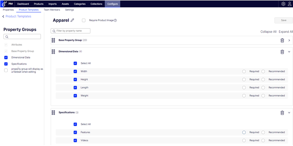
Task: Open the user profile icon
Action: tap(289, 4)
